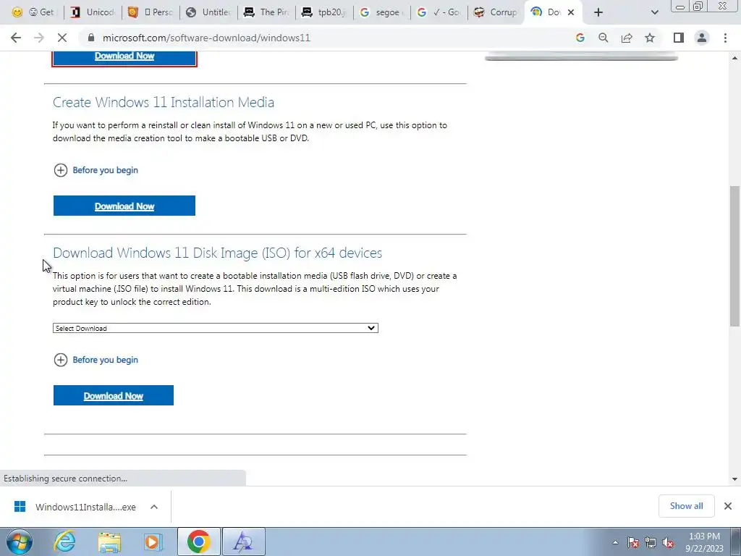
Task: Click Download Now under Disk Image ISO
Action: point(114,395)
